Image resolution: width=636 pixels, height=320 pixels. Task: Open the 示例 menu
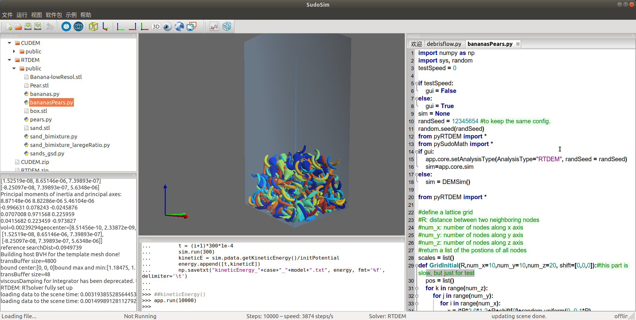(71, 15)
